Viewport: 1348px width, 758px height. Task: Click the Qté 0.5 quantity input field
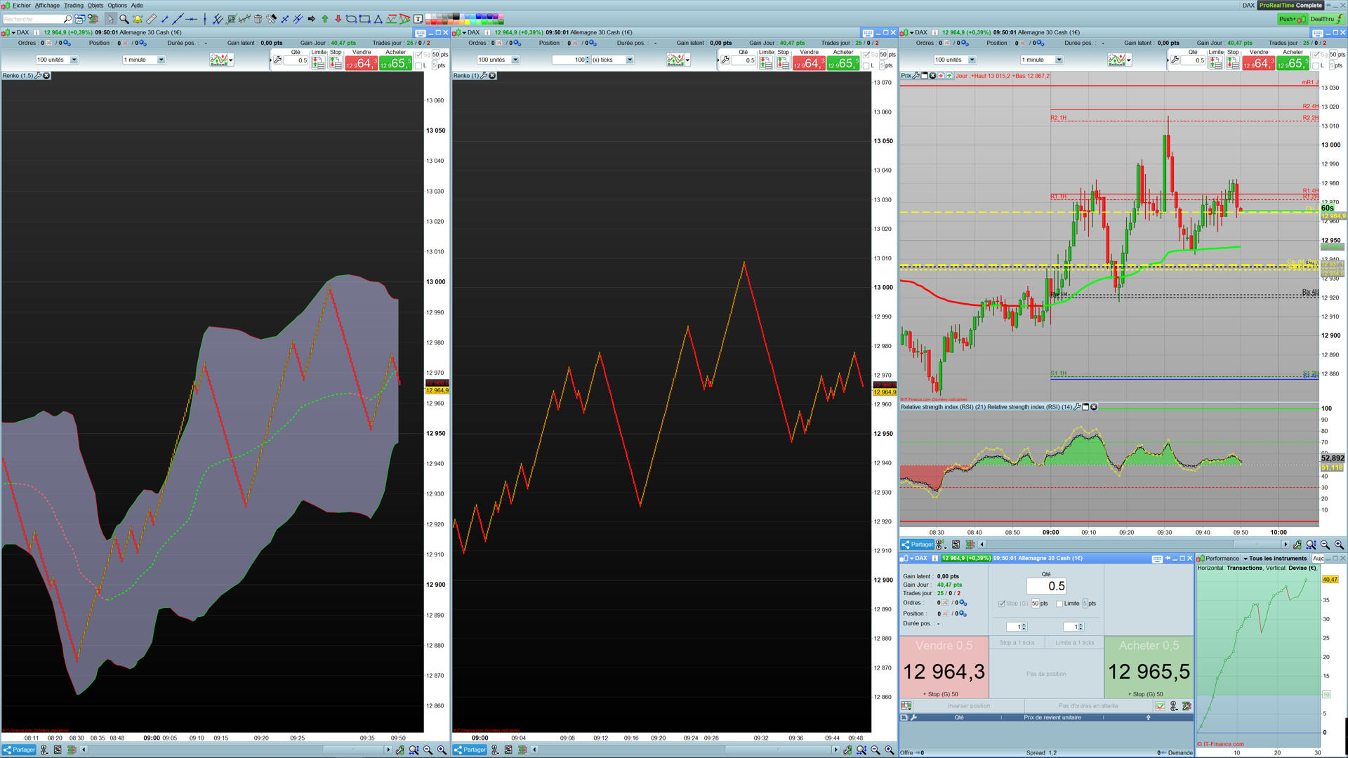point(1046,586)
